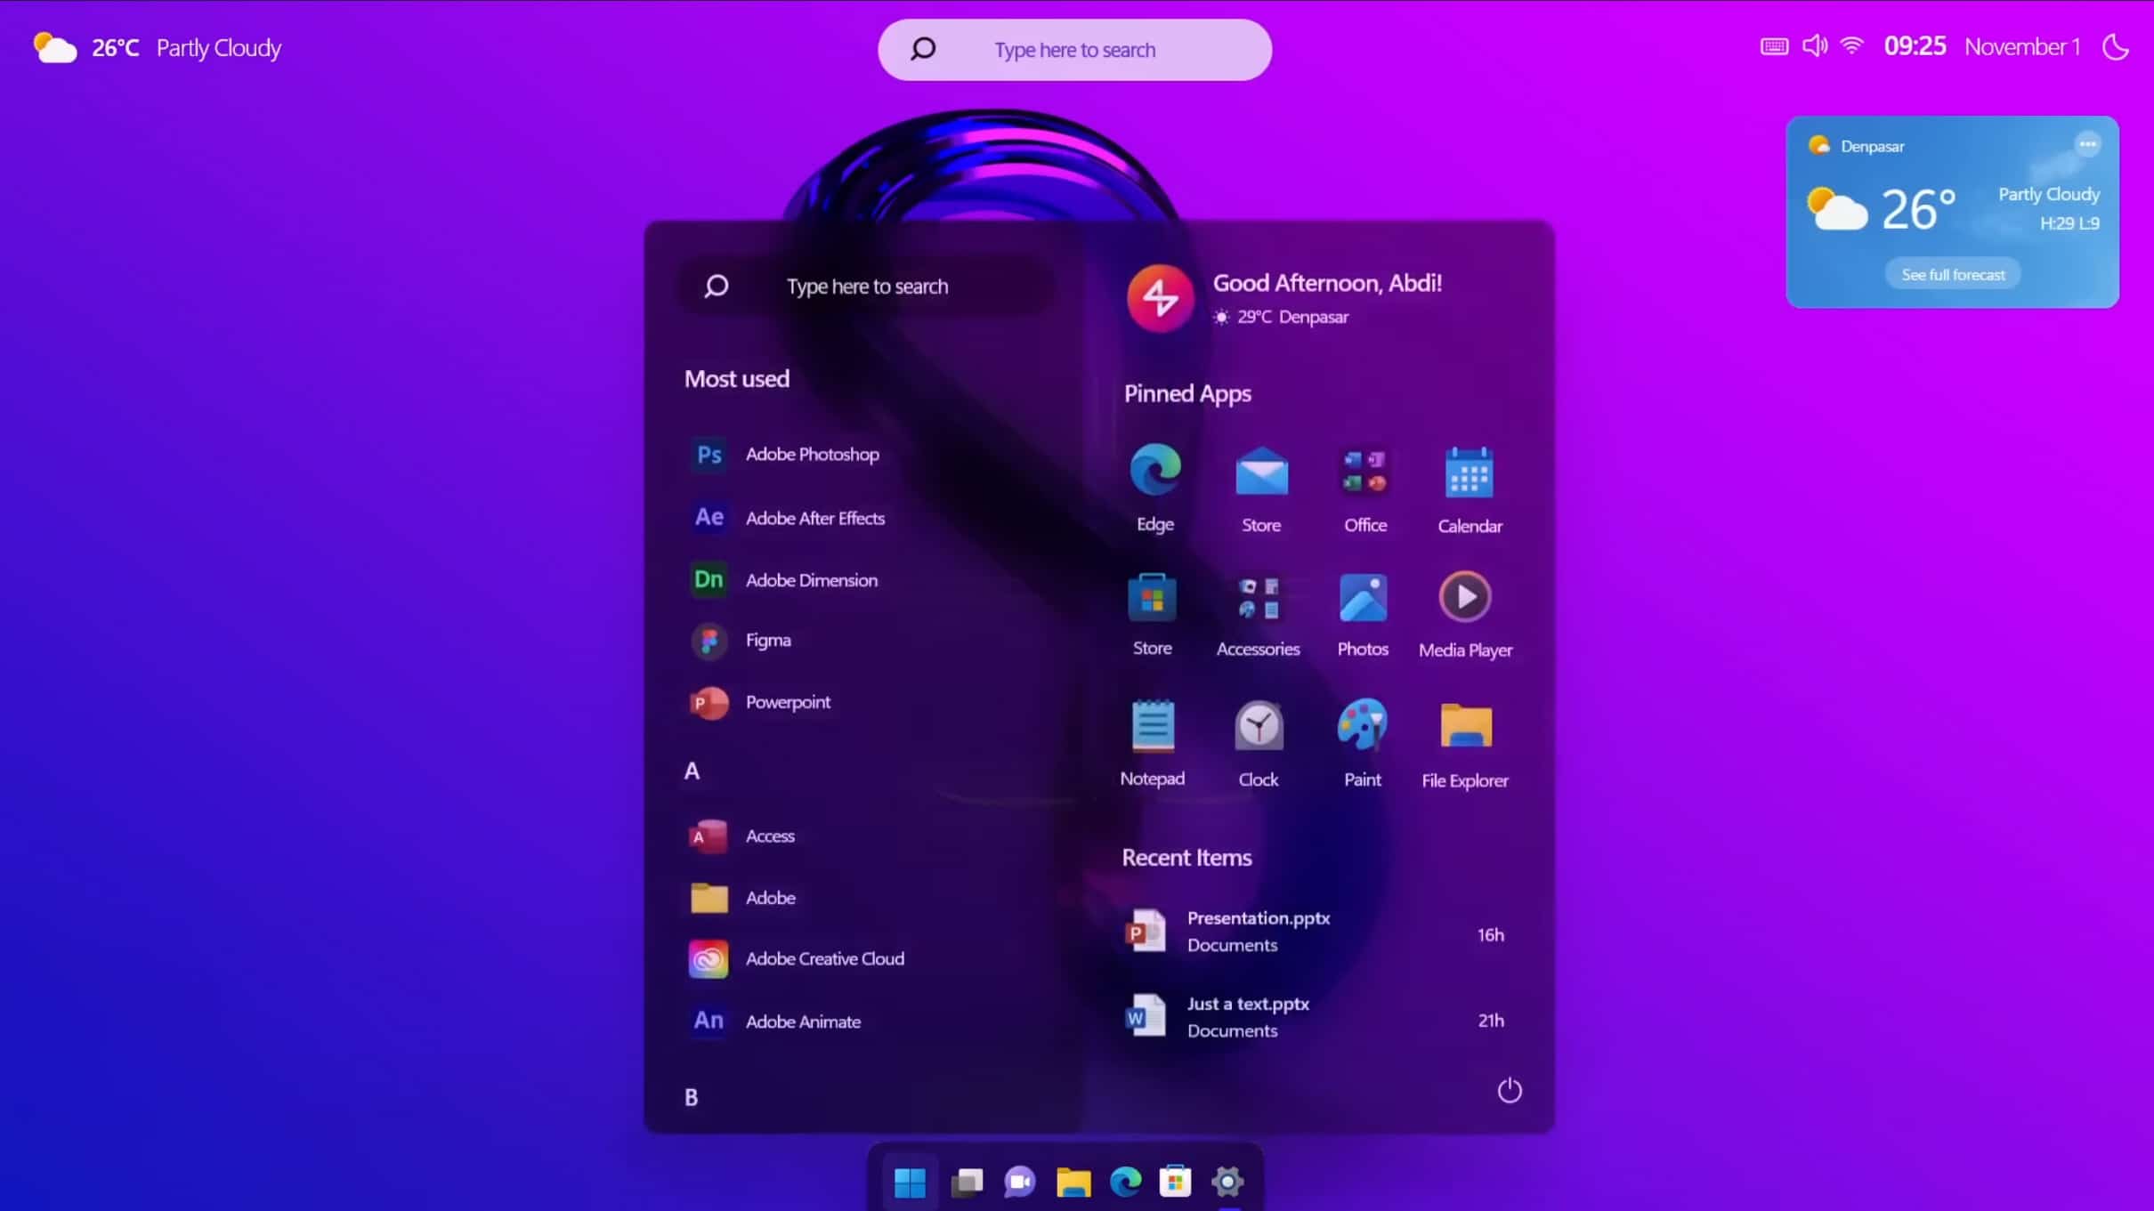Open Start menu Windows icon
Screen dimensions: 2154x1211
tap(910, 1182)
